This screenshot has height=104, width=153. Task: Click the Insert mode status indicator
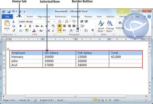pyautogui.click(x=60, y=100)
